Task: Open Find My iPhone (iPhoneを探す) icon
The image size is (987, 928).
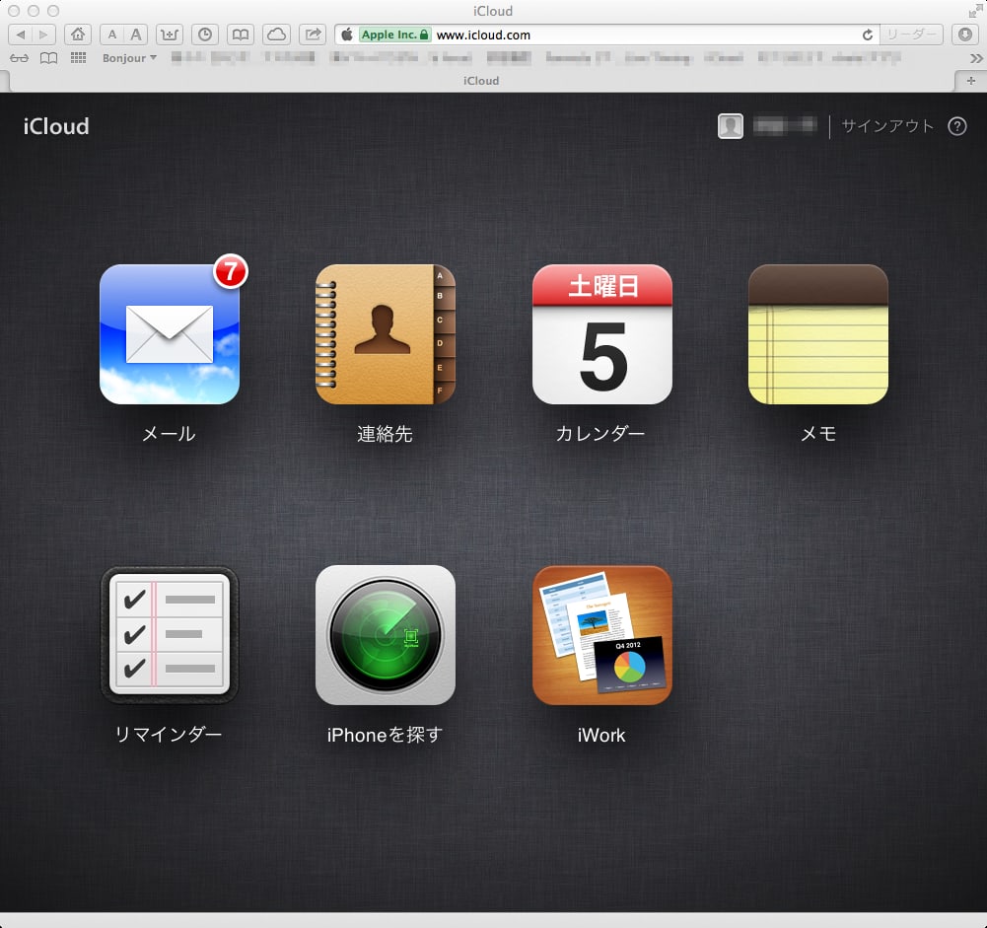Action: 386,635
